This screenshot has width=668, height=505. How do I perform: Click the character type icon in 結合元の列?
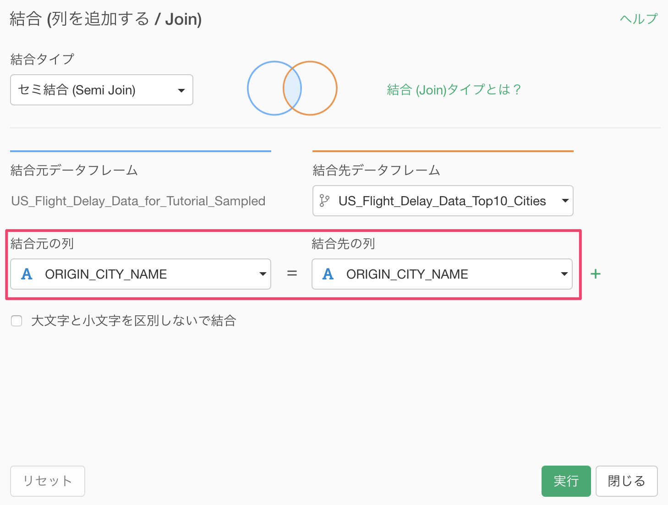click(27, 274)
